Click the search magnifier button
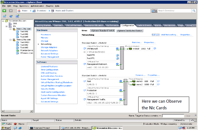This screenshot has width=198, height=130. (194, 11)
